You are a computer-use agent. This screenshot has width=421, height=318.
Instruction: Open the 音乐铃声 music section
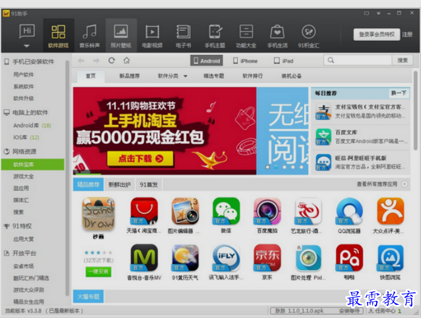(x=89, y=35)
